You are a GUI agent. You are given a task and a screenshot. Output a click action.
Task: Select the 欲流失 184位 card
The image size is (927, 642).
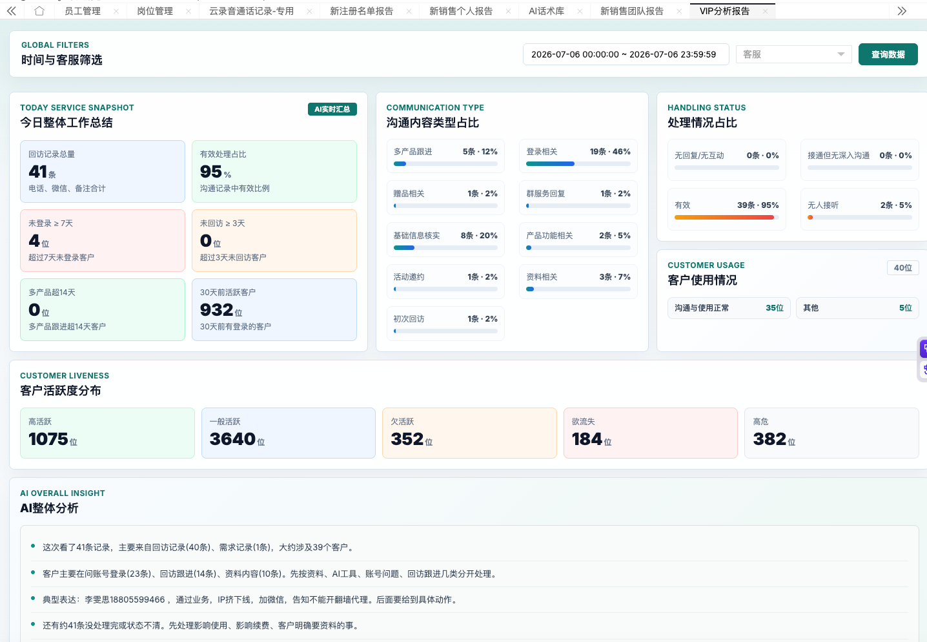coord(651,433)
